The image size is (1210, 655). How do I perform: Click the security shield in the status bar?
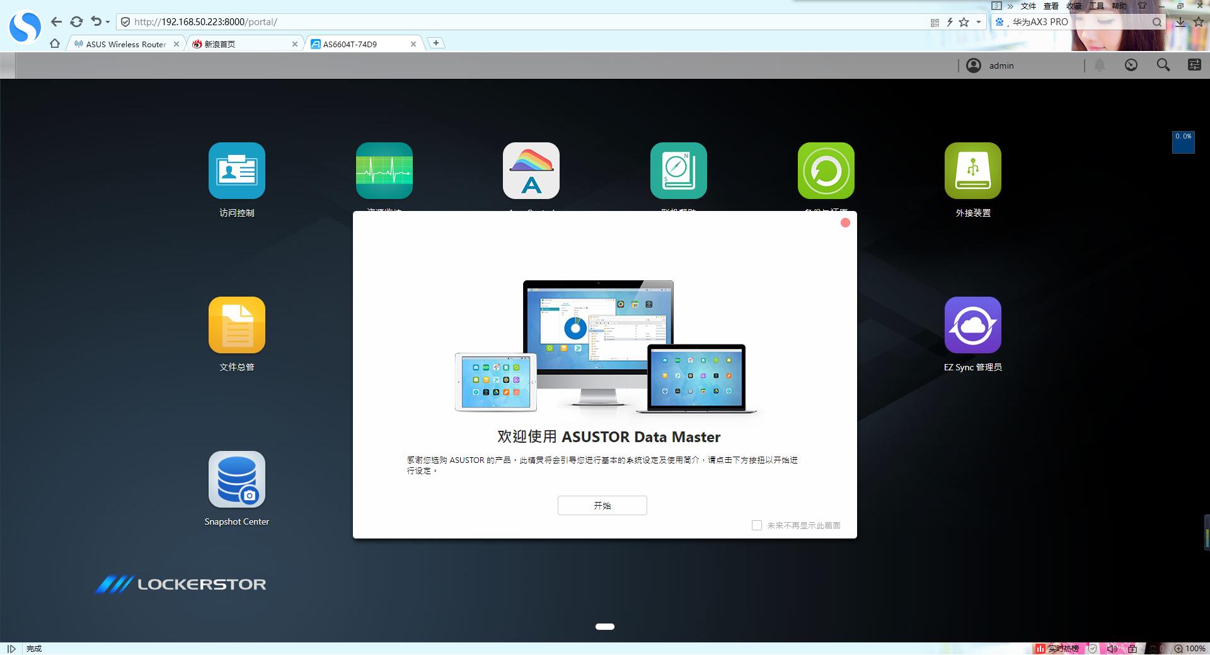(1093, 649)
